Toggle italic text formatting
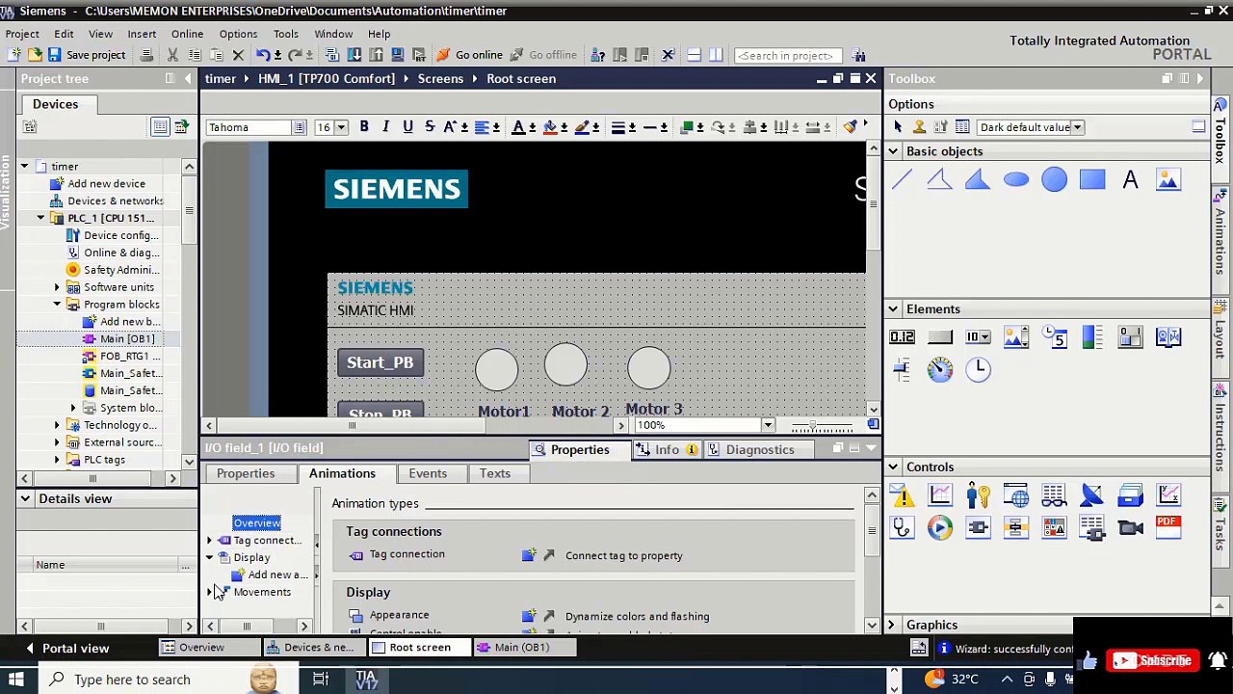 pyautogui.click(x=385, y=127)
